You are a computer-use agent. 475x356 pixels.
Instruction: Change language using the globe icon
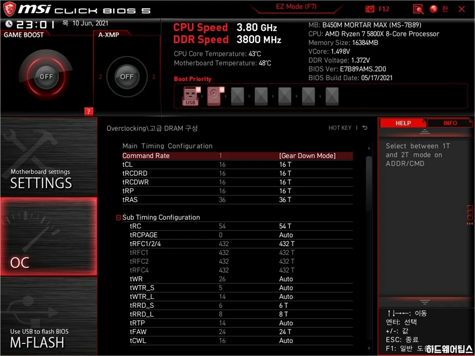434,9
